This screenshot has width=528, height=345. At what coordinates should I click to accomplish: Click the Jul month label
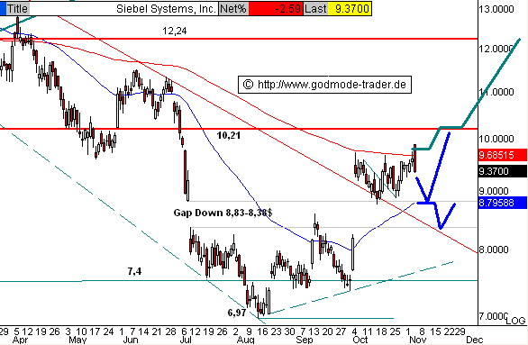click(x=186, y=340)
